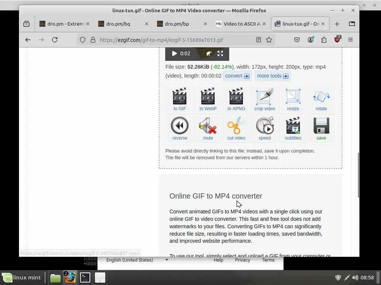Expand the convert dropdown

(x=237, y=76)
